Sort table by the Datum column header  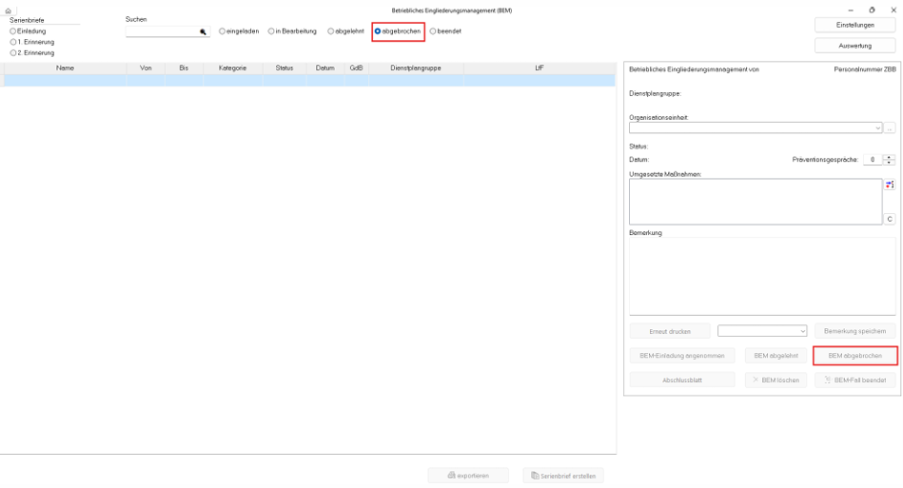324,68
